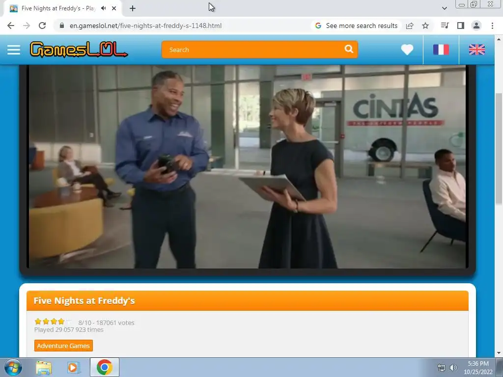Launch Windows Media Player from taskbar
The image size is (503, 377).
click(x=73, y=367)
